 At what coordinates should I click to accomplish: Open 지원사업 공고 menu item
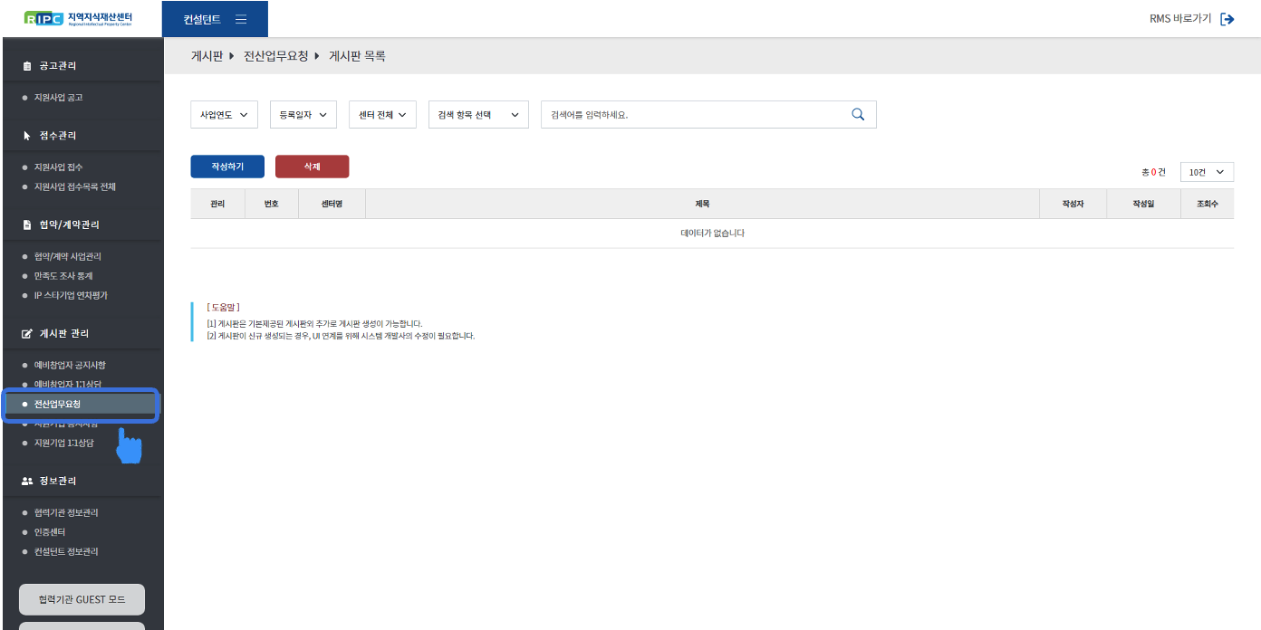58,97
